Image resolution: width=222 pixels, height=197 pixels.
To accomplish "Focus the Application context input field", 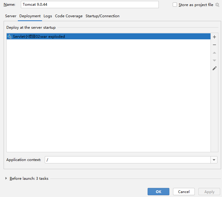I will pos(128,160).
